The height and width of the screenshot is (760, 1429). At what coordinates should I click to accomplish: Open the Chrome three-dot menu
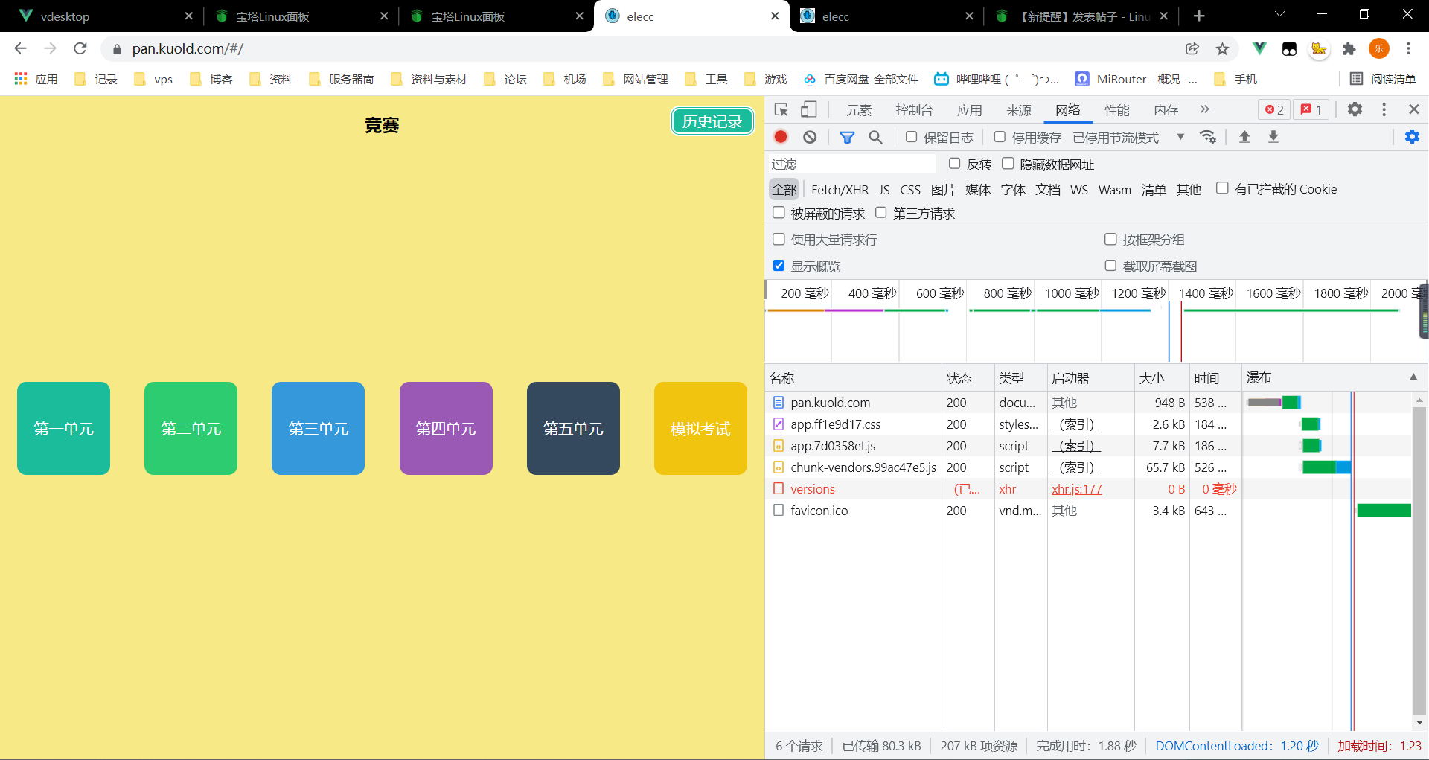[1408, 48]
